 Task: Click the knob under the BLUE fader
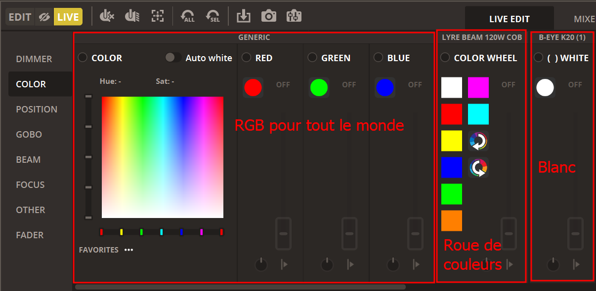point(393,265)
